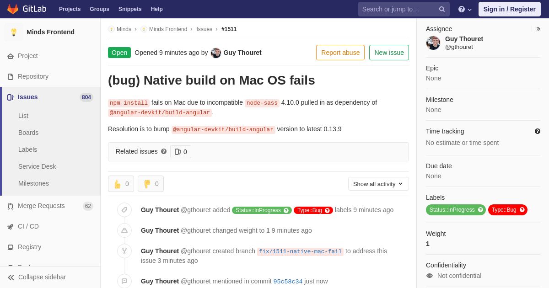Click Guy Thouret author name in header
This screenshot has width=549, height=288.
(242, 53)
